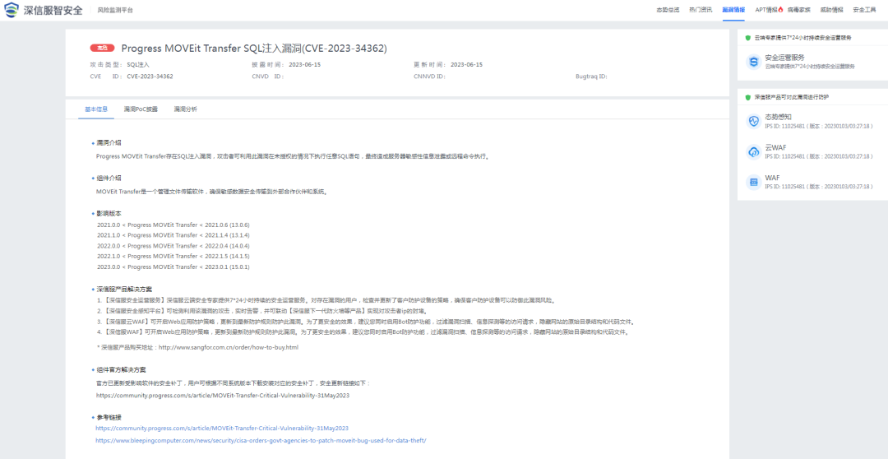This screenshot has width=888, height=459.
Task: Click the 更新时间 date 2023-06-15
Action: [x=467, y=65]
